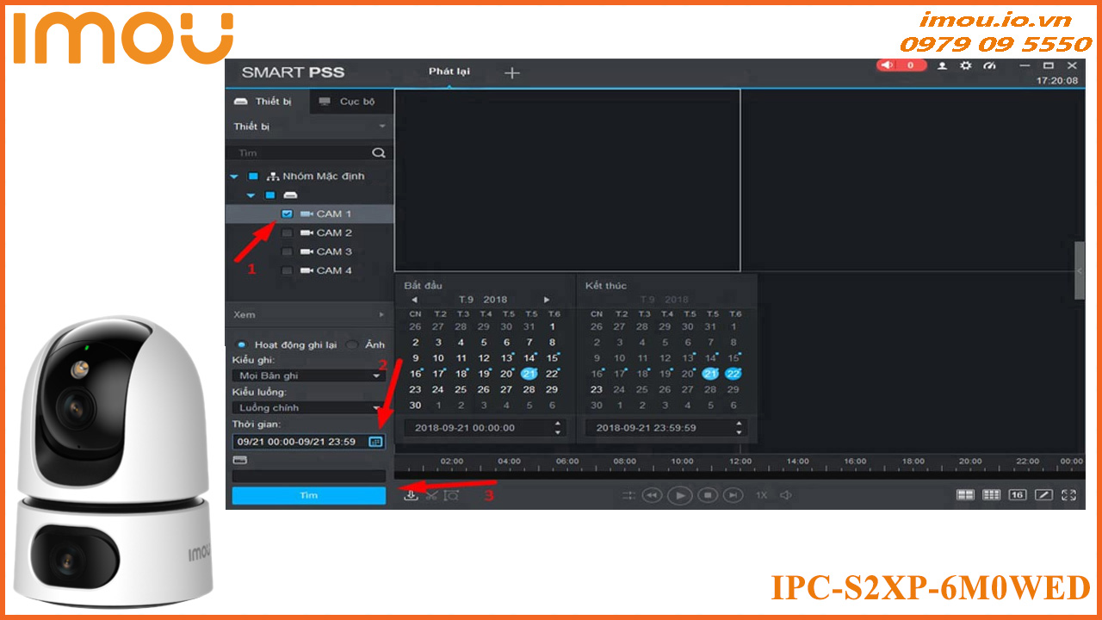Viewport: 1102px width, 620px height.
Task: Click the single window layout icon
Action: click(1043, 494)
